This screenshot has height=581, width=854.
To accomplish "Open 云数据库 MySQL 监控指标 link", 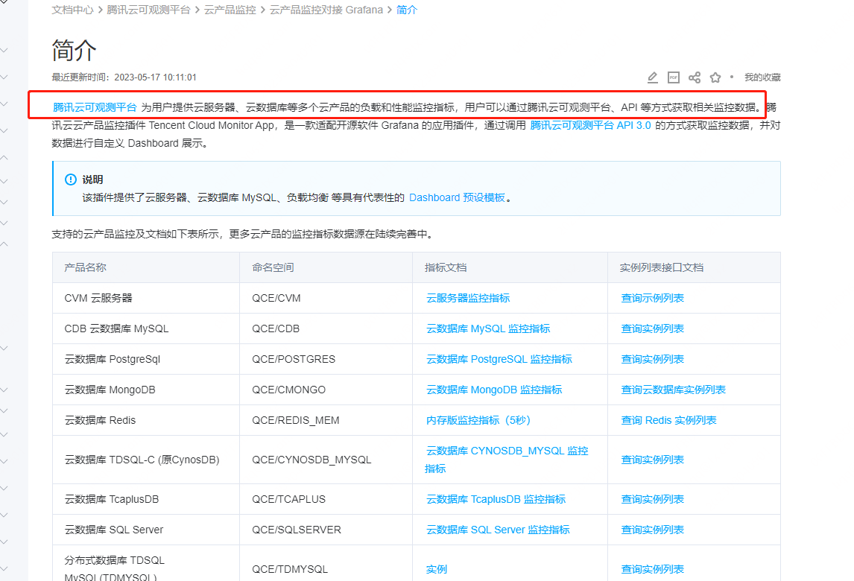I will [x=488, y=329].
